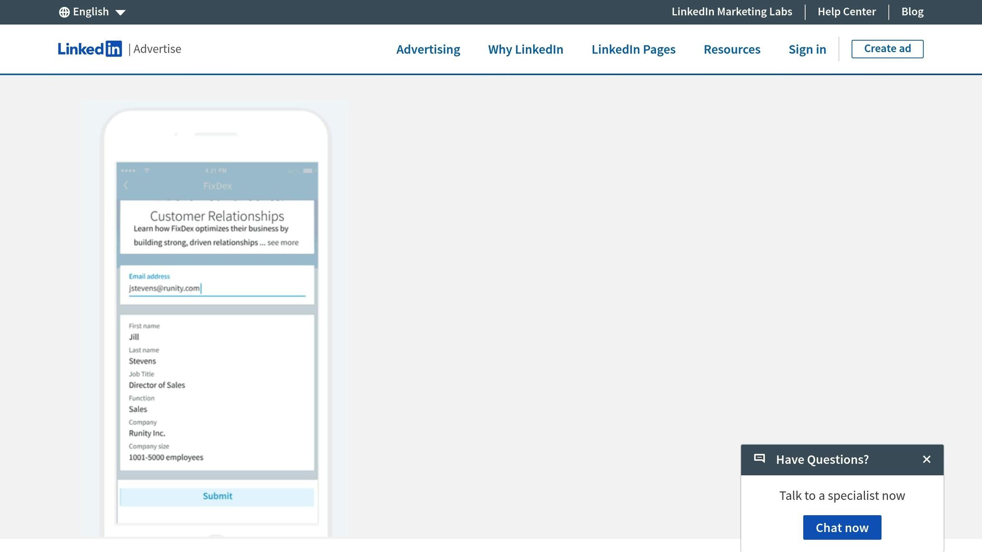This screenshot has height=552, width=982.
Task: Click the Create ad button
Action: [887, 49]
